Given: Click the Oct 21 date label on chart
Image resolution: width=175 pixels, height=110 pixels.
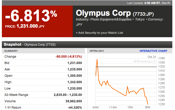Looking at the screenshot, I should [x=152, y=57].
